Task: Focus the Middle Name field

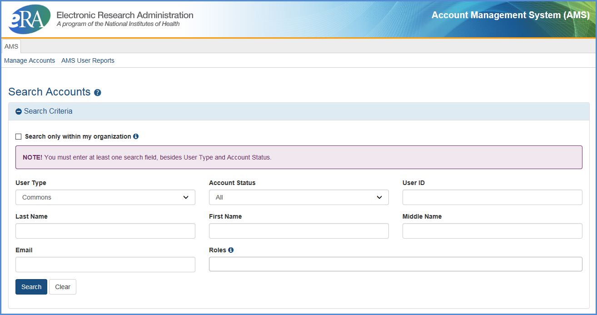Action: pos(493,231)
